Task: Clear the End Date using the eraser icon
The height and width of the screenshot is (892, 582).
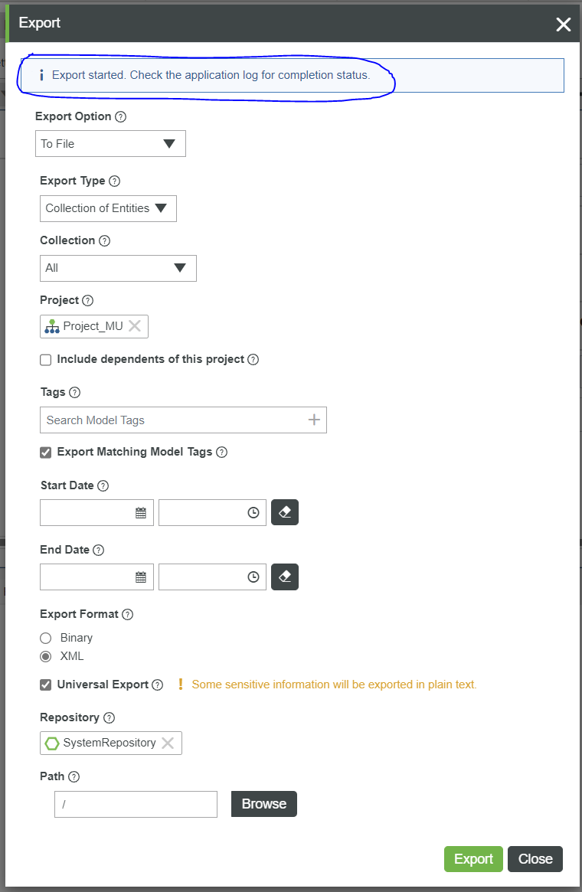Action: pyautogui.click(x=284, y=577)
